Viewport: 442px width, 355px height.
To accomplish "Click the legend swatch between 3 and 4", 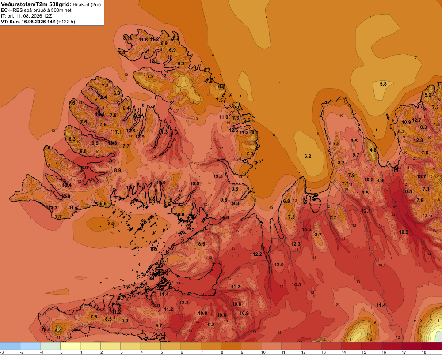I will pos(130,346).
